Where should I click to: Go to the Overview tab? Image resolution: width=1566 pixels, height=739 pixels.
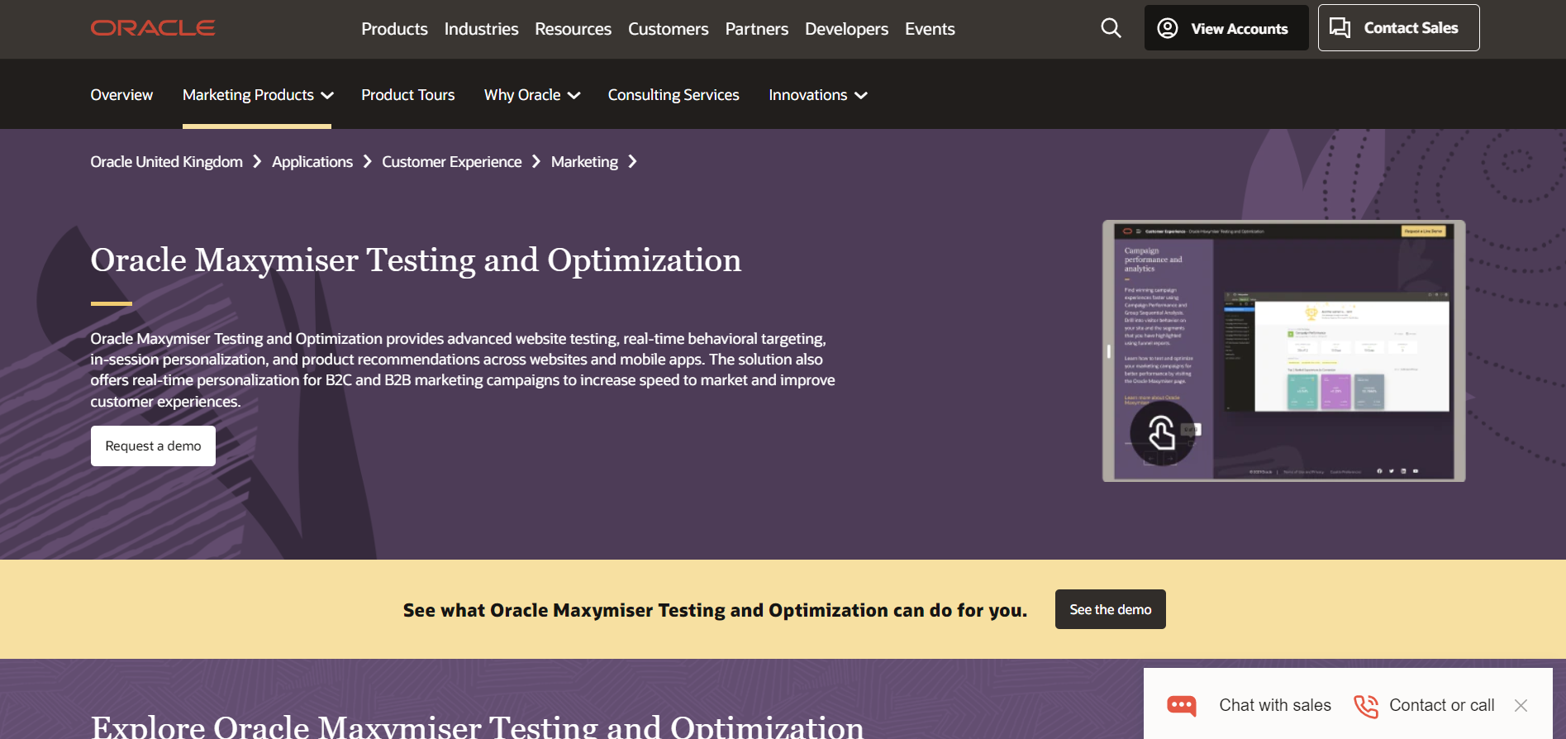[x=121, y=95]
